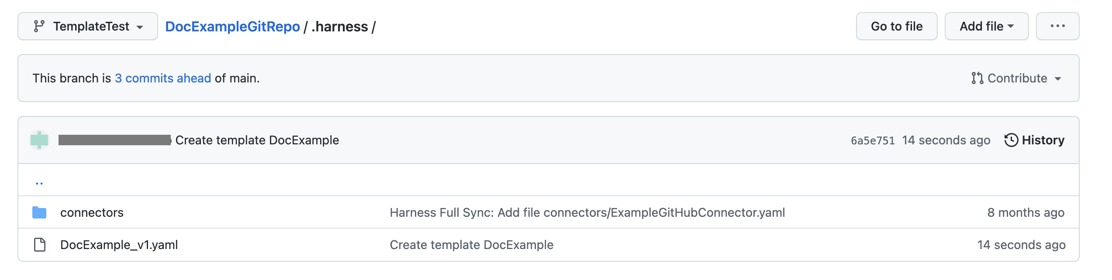Open the three-dot more options menu

coord(1057,27)
